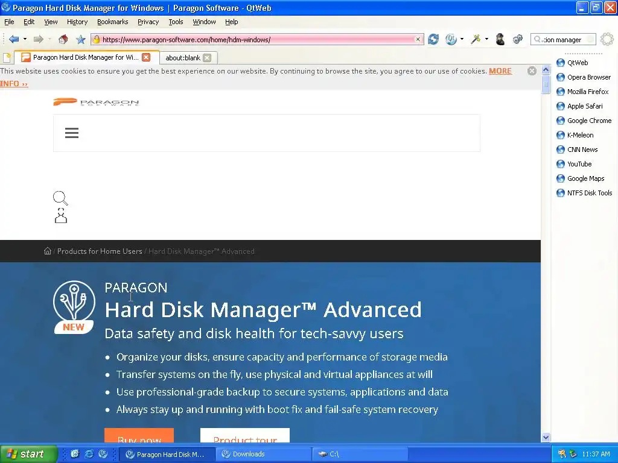
Task: Click the forward navigation arrow
Action: [x=38, y=39]
